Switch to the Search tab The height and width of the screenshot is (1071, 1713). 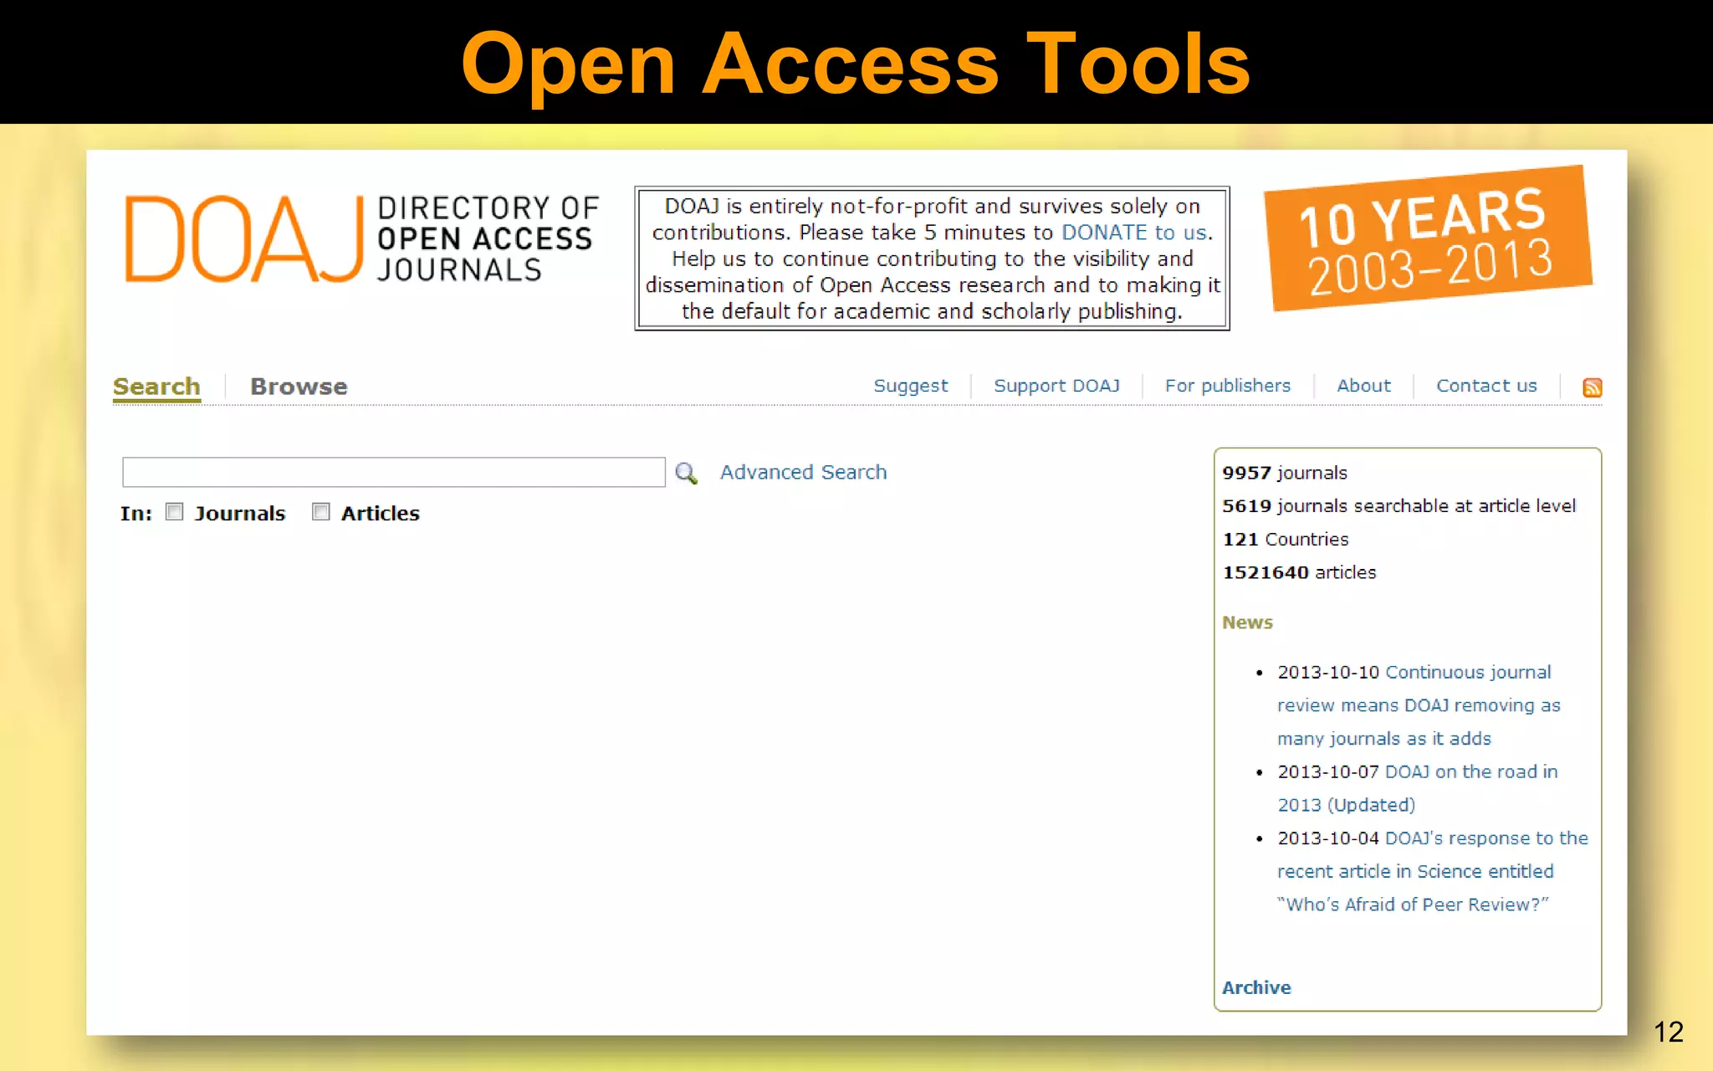point(156,387)
